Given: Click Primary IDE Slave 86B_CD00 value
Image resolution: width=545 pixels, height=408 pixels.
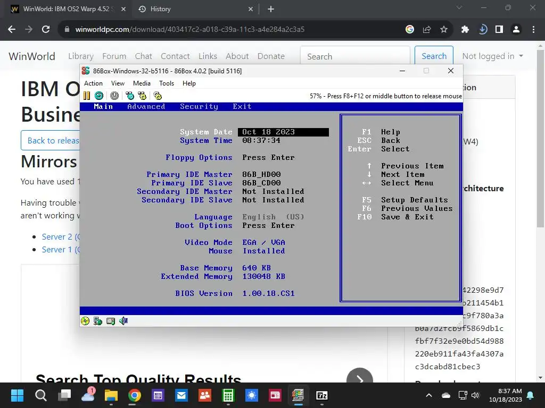Looking at the screenshot, I should 261,183.
